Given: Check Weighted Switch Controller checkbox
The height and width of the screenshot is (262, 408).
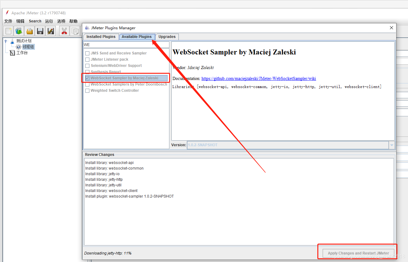Looking at the screenshot, I should [88, 91].
